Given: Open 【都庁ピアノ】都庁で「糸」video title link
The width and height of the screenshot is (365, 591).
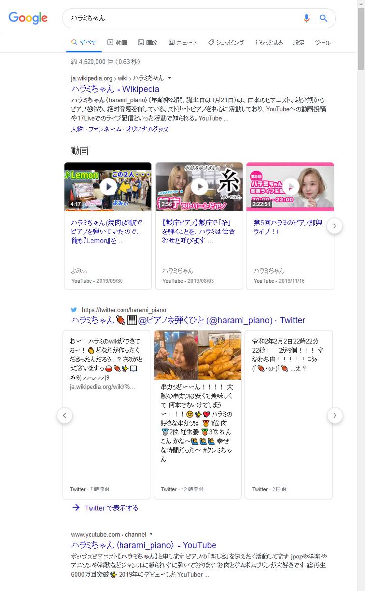Looking at the screenshot, I should coord(199,231).
